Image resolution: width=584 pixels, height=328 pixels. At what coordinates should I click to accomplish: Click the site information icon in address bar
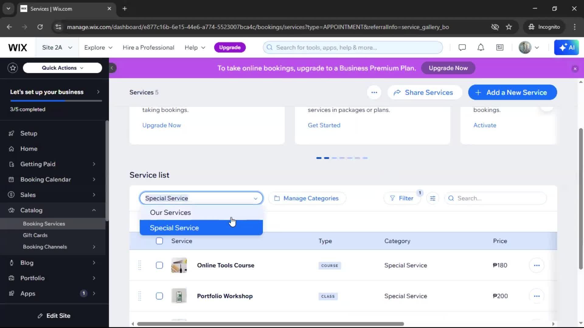(58, 27)
